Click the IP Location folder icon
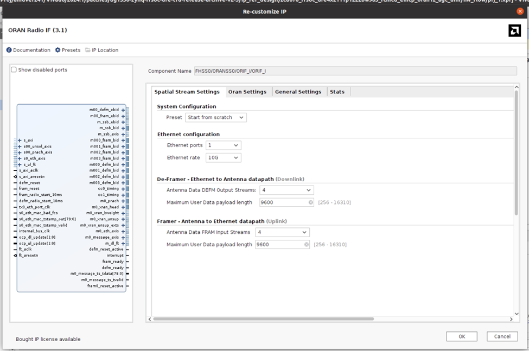This screenshot has width=529, height=351. click(88, 50)
